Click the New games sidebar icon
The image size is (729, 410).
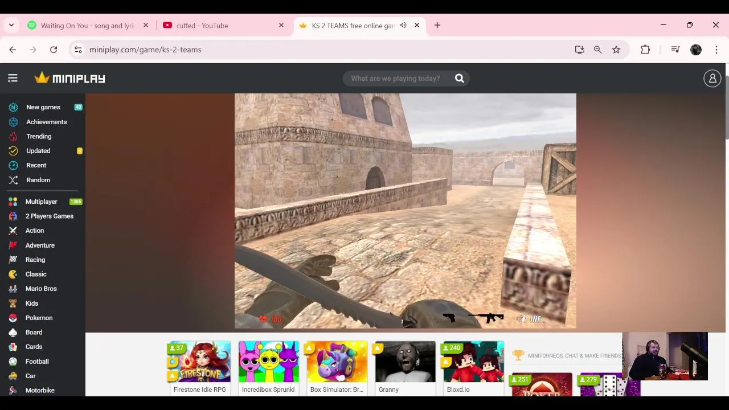click(x=13, y=107)
